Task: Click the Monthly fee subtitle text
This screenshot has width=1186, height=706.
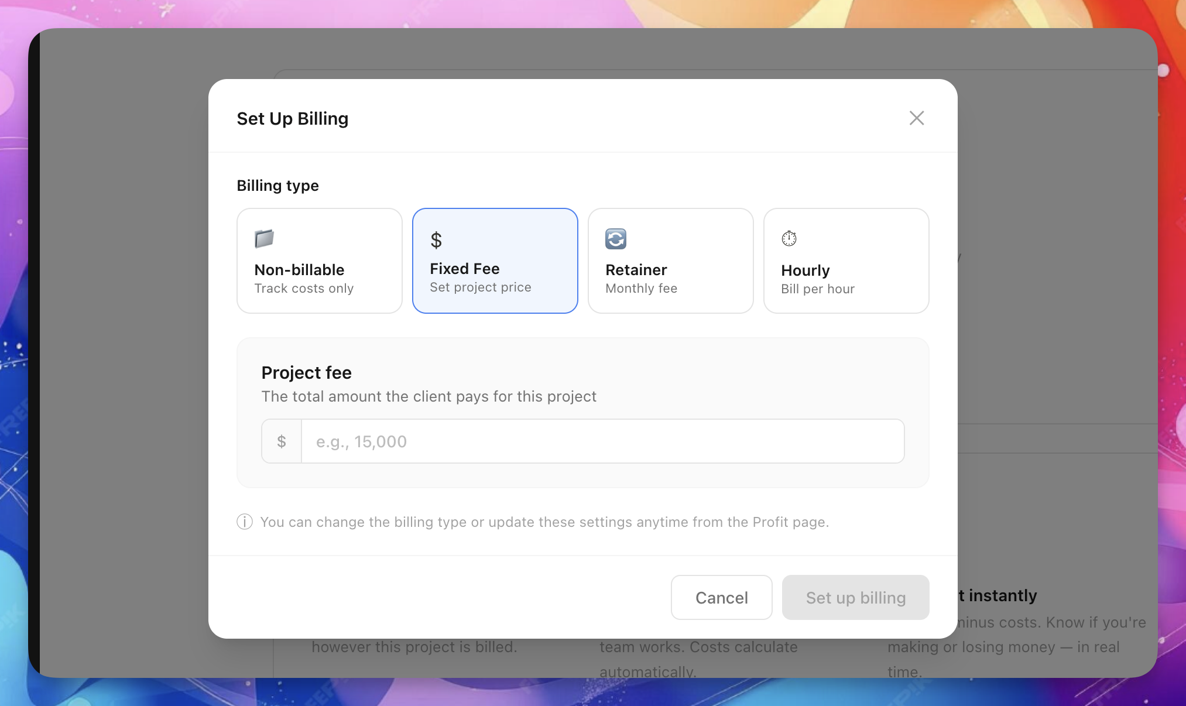Action: (x=641, y=289)
